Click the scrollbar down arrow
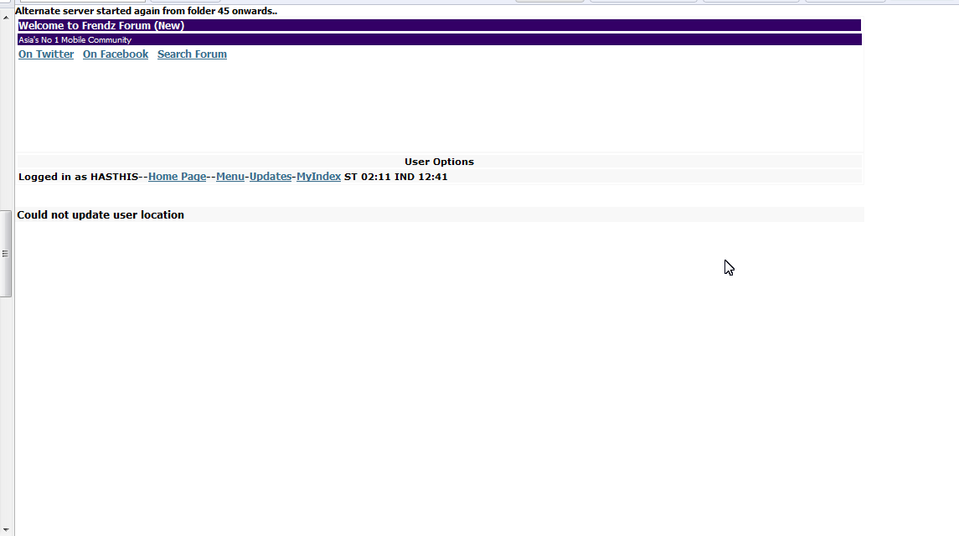This screenshot has width=959, height=536. 6,530
